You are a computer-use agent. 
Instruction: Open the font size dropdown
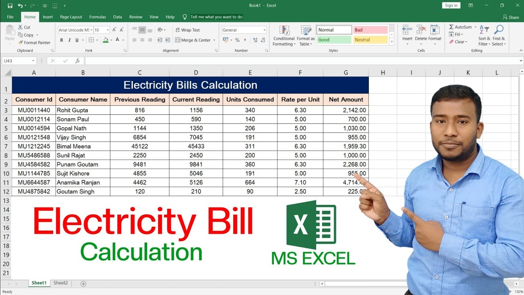(108, 30)
